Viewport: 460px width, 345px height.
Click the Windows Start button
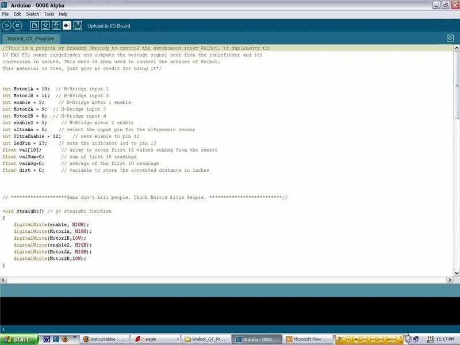pos(19,339)
